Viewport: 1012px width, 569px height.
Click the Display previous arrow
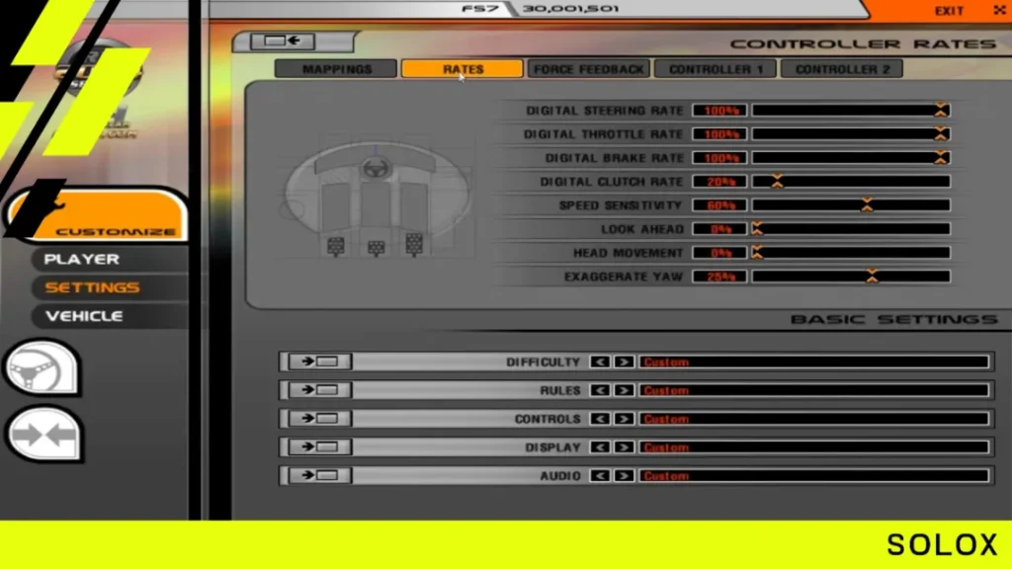point(600,447)
